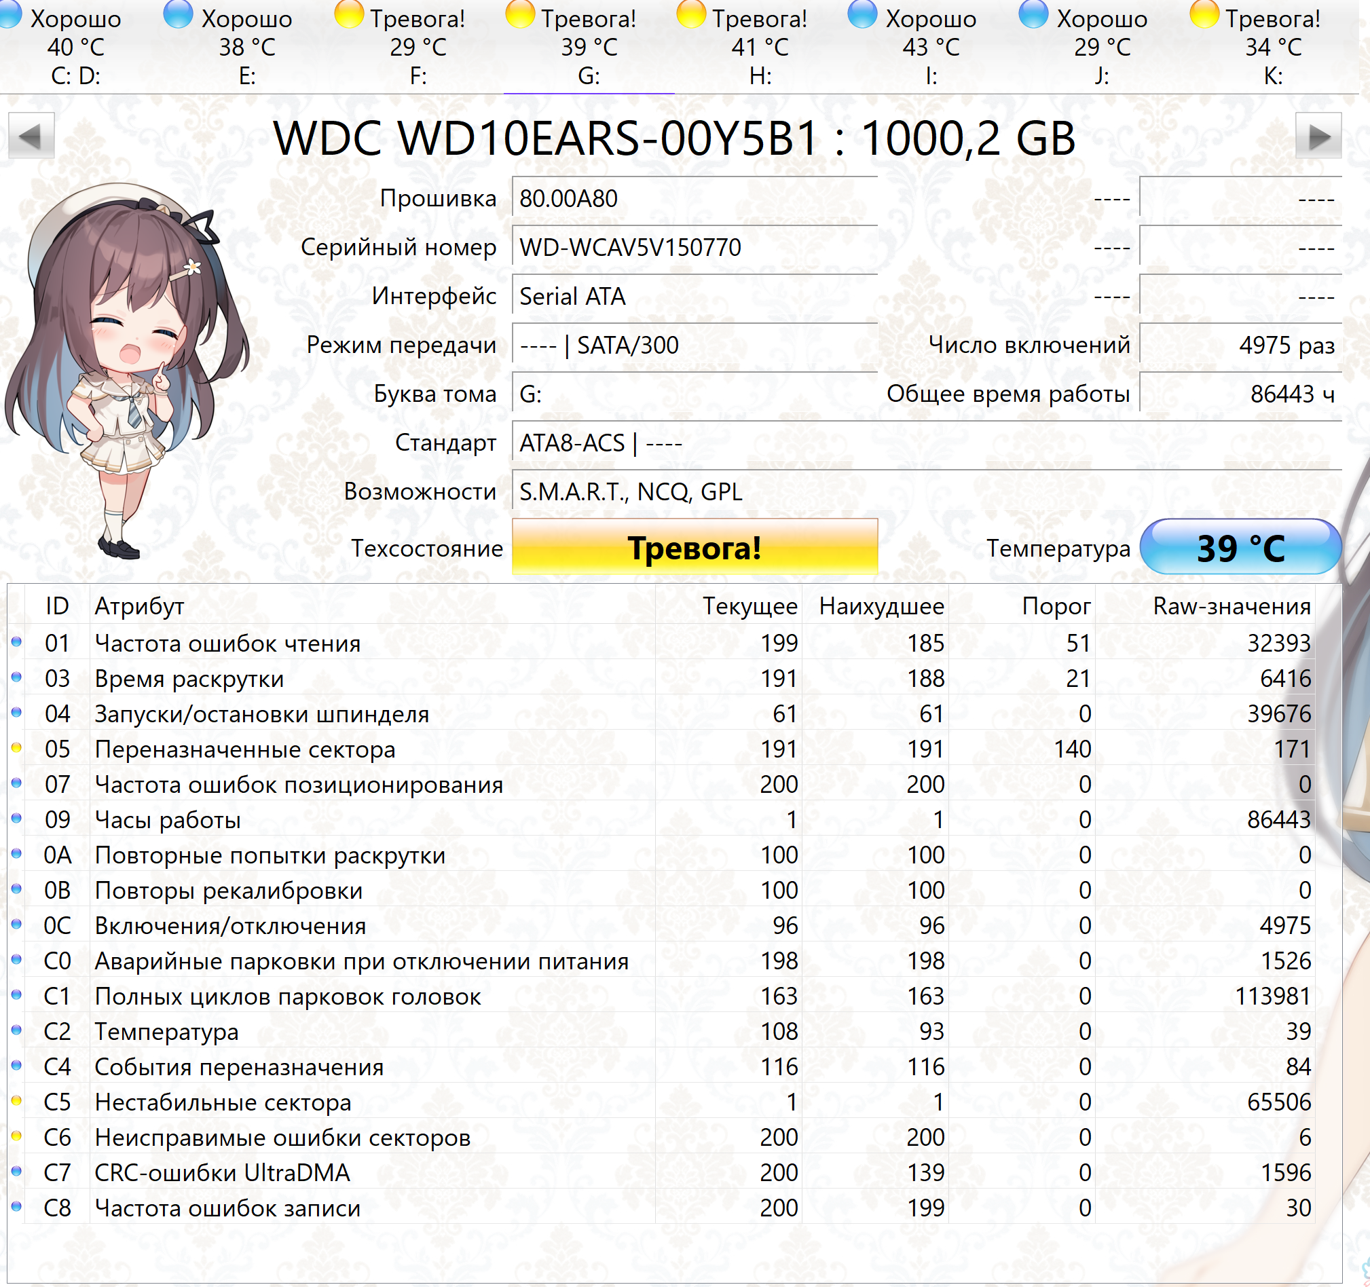Screen dimensions: 1370x1287
Task: Select the C: D: drive tab
Action: click(76, 45)
